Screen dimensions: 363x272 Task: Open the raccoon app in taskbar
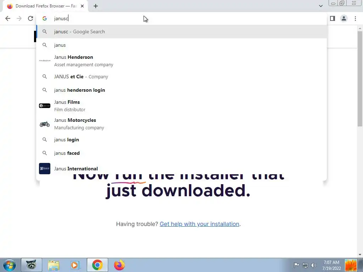pos(31,265)
